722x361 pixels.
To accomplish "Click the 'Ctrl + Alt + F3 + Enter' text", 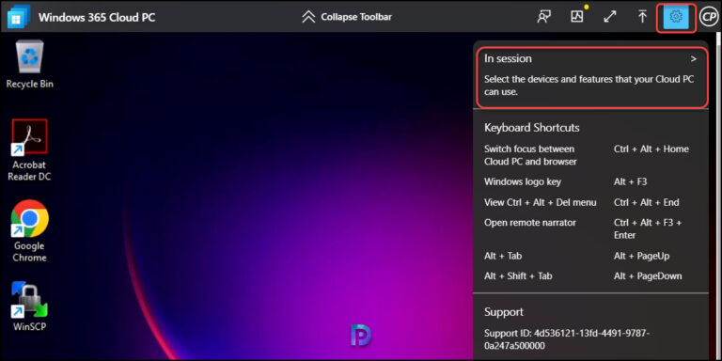I will point(648,228).
